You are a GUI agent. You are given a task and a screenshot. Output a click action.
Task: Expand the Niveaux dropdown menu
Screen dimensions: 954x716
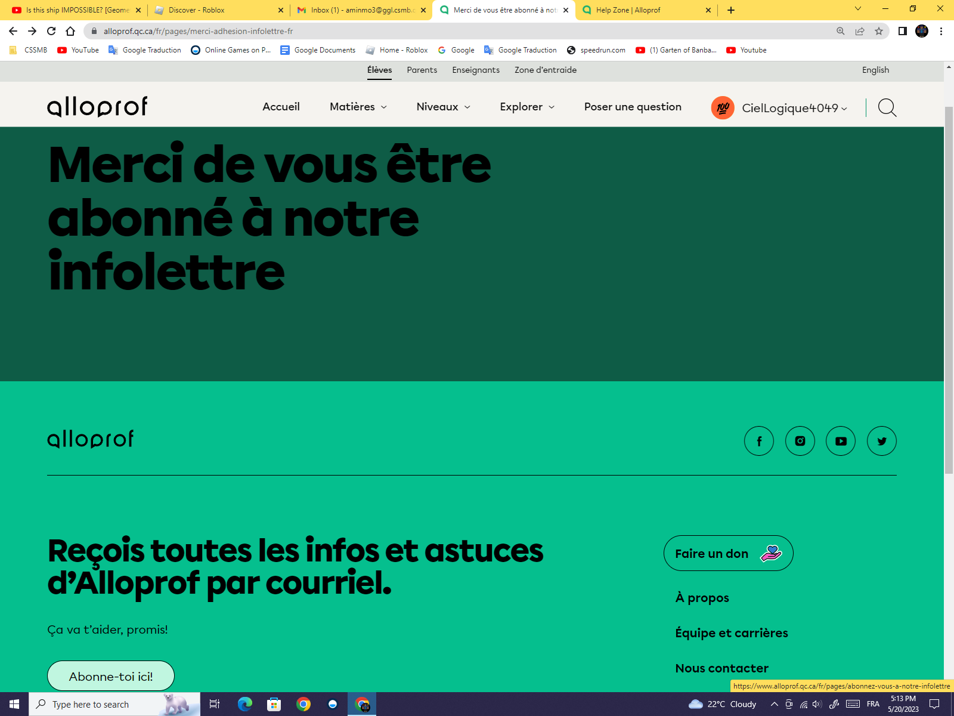[443, 107]
